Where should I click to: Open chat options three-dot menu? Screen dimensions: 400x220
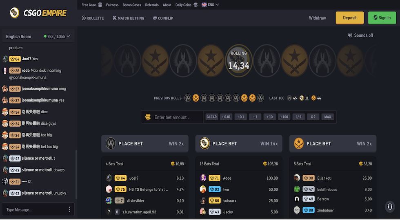click(69, 209)
